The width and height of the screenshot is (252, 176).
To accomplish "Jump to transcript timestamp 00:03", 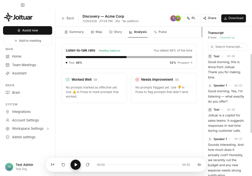I will 238,85.
